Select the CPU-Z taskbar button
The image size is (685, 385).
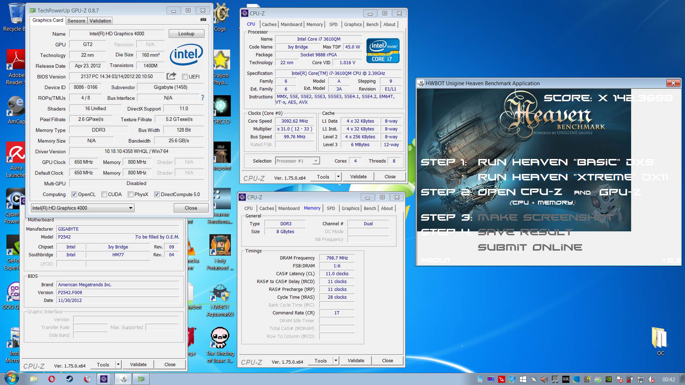(104, 379)
